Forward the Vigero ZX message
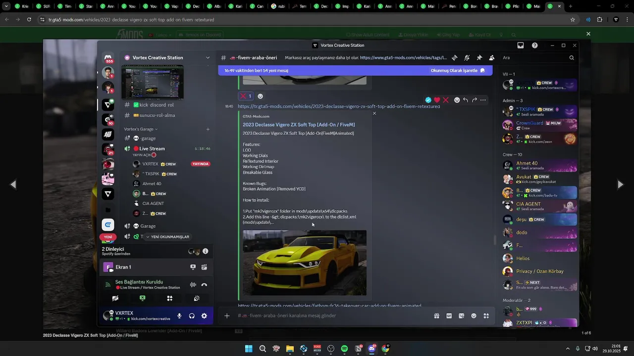Screen dimensions: 634x356 coord(475,100)
